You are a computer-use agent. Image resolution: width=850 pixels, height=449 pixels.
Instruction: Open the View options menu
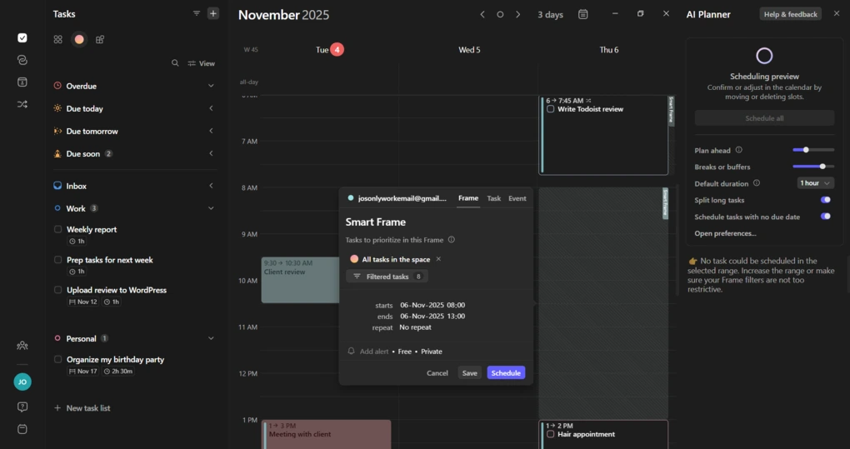201,63
